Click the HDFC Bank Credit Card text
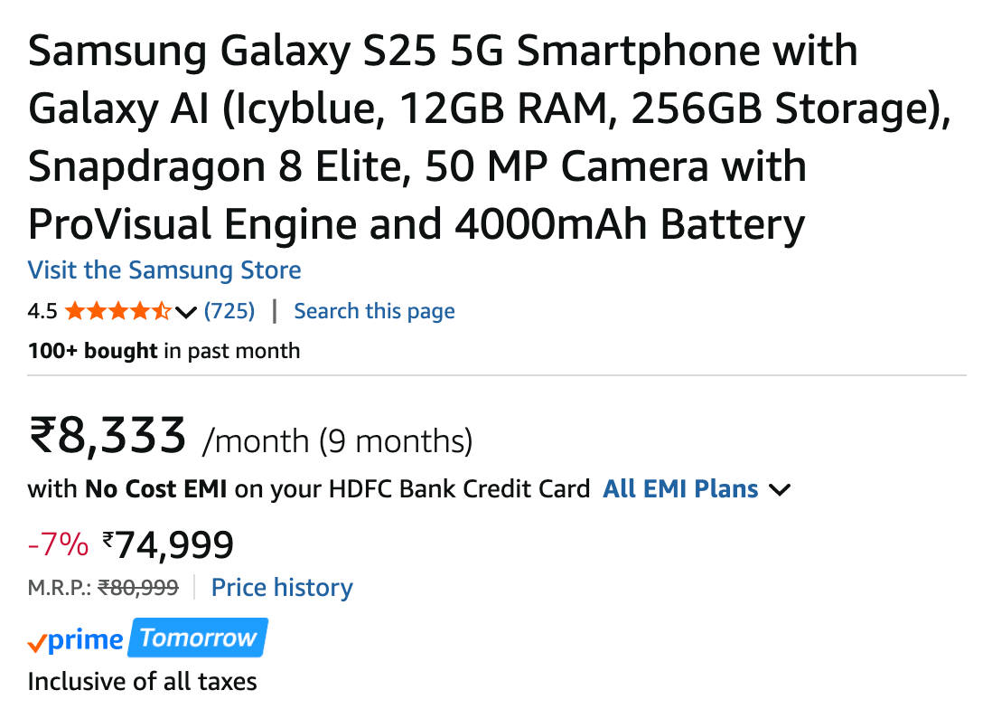This screenshot has width=992, height=709. click(459, 490)
